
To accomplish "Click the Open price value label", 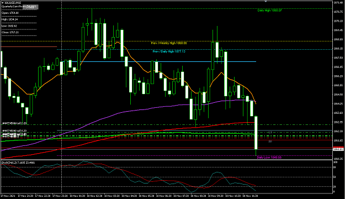I will tap(10, 13).
